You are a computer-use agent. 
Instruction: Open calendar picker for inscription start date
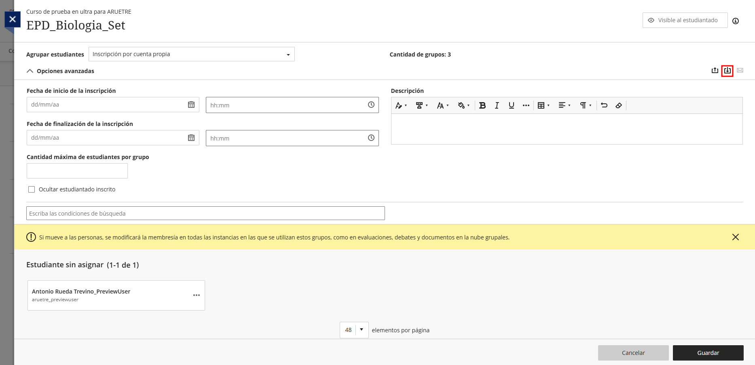[191, 105]
